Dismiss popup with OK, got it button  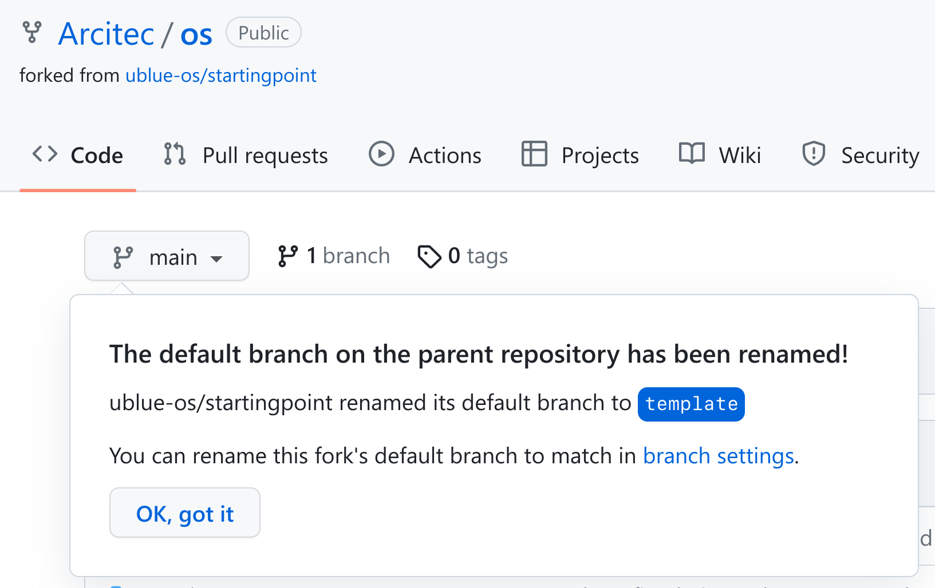184,513
